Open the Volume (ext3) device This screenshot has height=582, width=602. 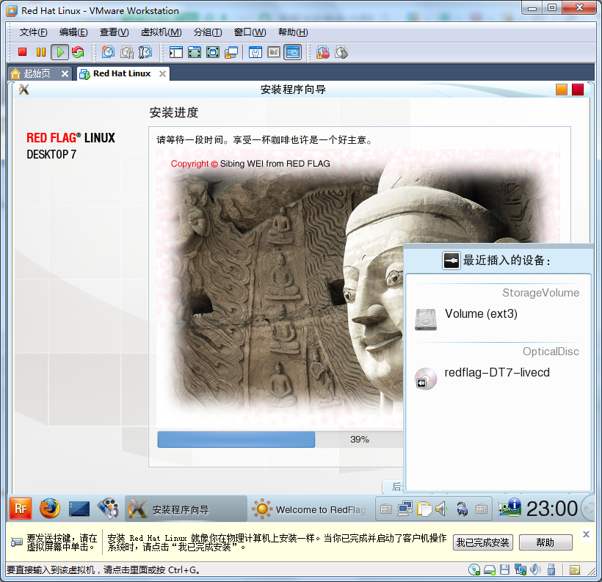(497, 319)
